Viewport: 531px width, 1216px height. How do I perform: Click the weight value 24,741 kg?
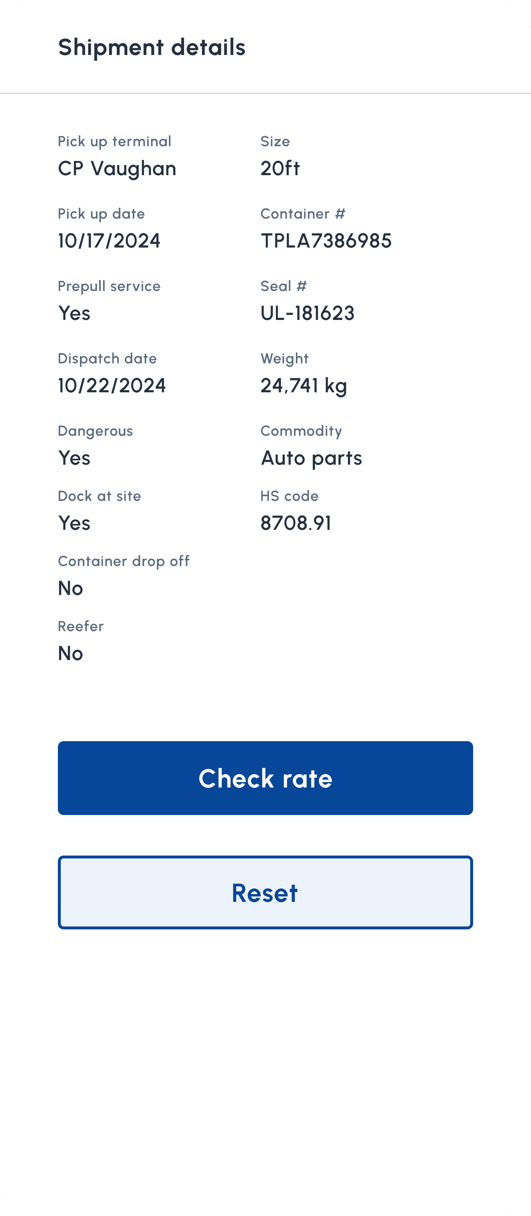[304, 386]
